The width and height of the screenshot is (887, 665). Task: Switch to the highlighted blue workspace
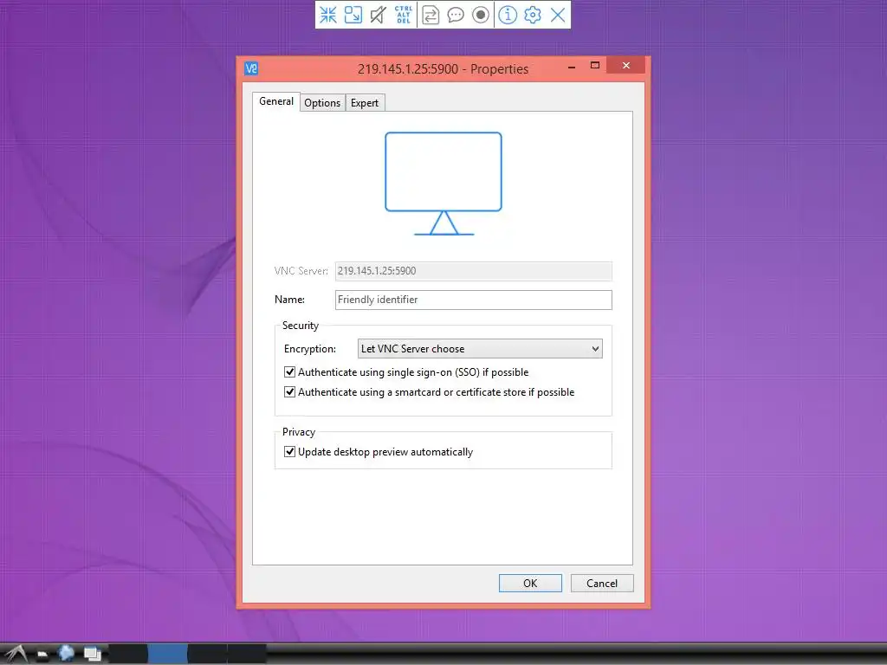(167, 655)
